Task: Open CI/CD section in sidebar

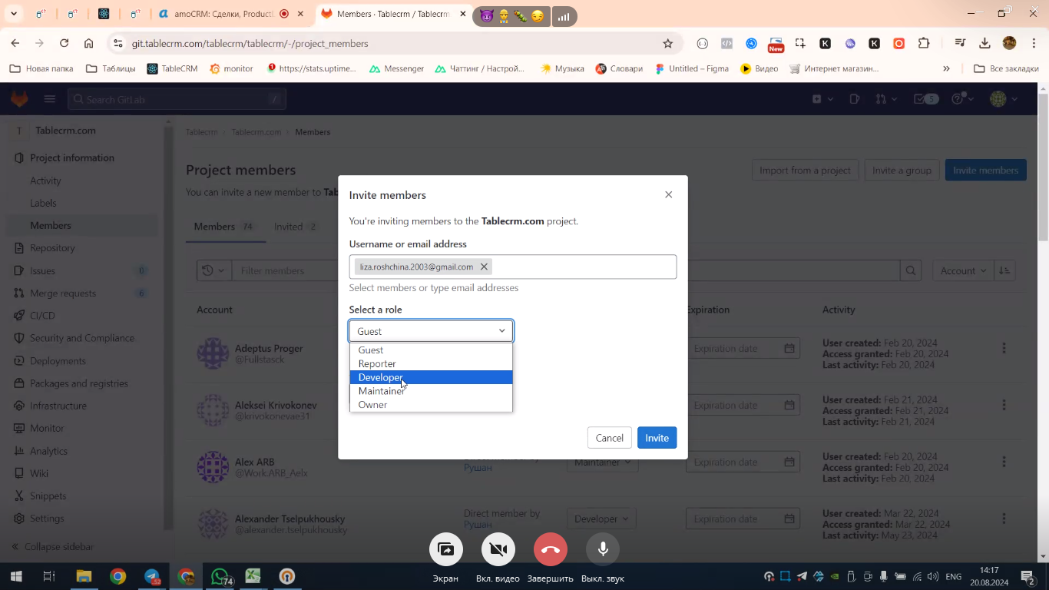Action: point(42,316)
